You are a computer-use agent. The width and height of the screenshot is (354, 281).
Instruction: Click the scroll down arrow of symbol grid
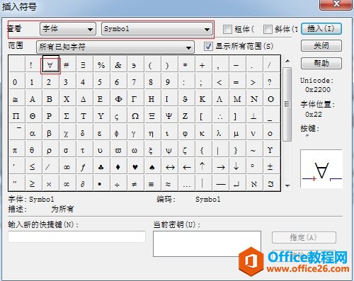tap(287, 185)
